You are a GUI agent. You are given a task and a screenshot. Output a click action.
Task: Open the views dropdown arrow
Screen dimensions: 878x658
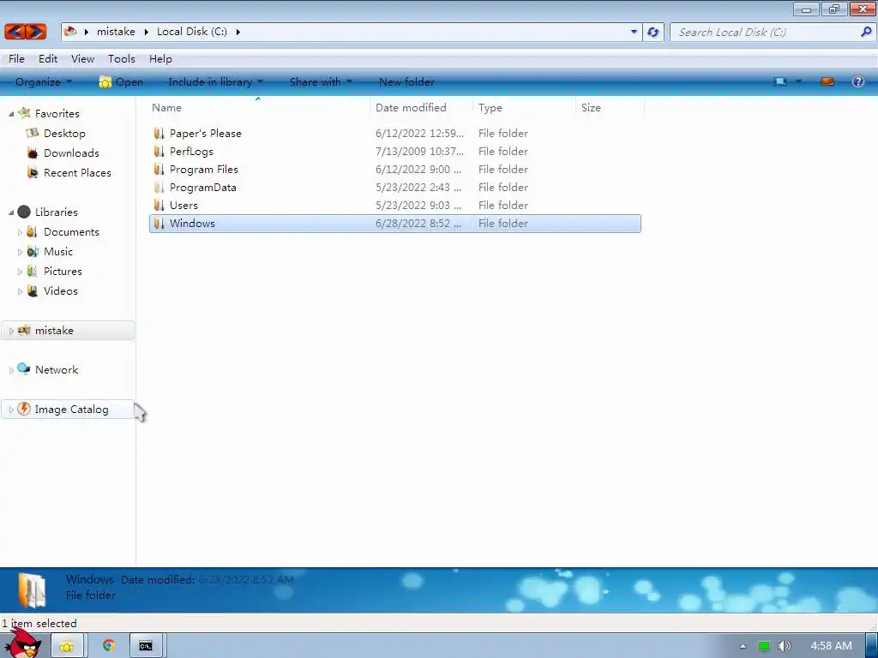pyautogui.click(x=798, y=81)
